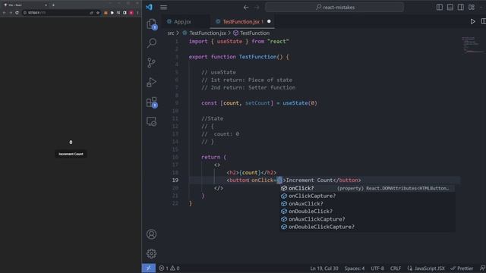
Task: Click the setCount identifier on line 9
Action: coord(257,103)
